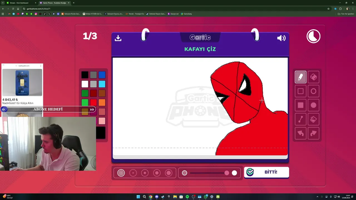Select the smallest brush size
Image resolution: width=356 pixels, height=200 pixels.
pos(121,173)
